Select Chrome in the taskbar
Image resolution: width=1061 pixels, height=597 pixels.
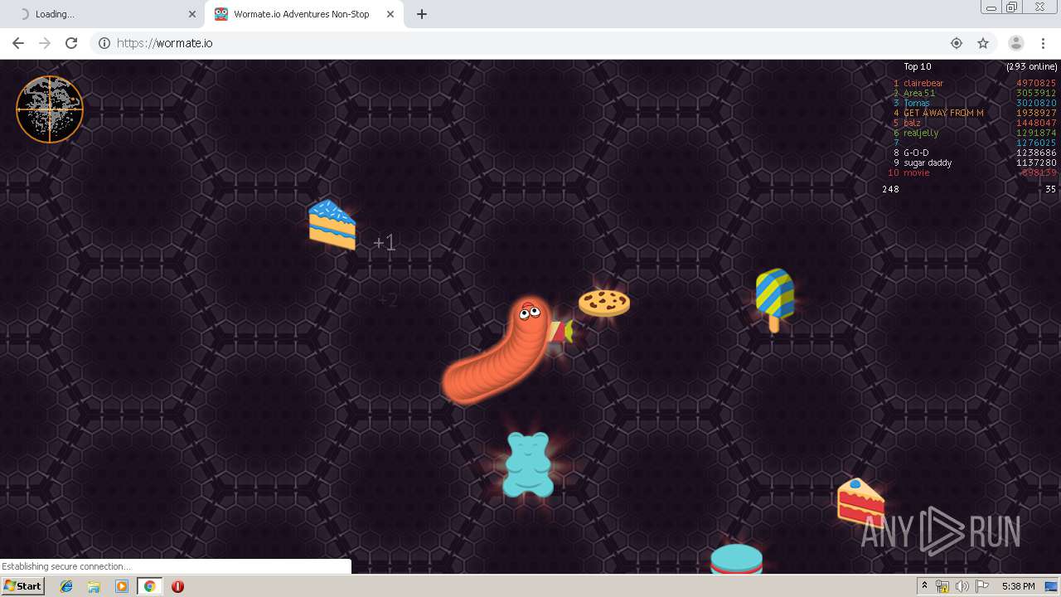[x=149, y=586]
